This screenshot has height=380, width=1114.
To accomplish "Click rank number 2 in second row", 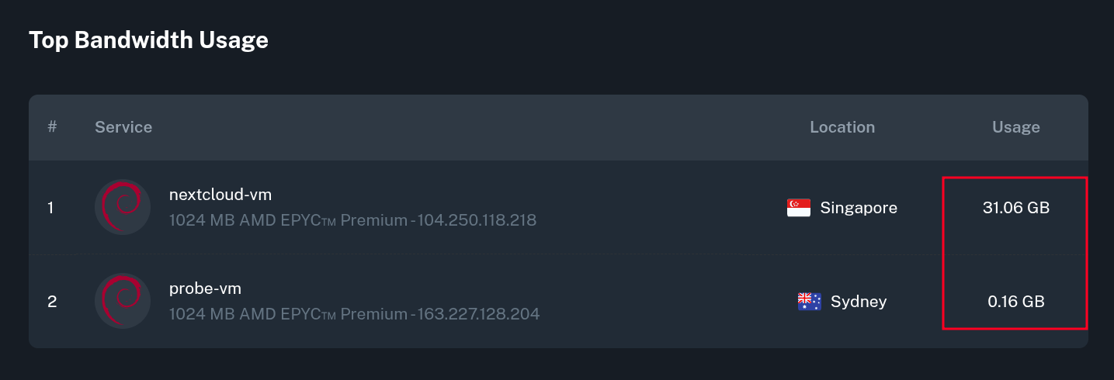I will pos(52,302).
